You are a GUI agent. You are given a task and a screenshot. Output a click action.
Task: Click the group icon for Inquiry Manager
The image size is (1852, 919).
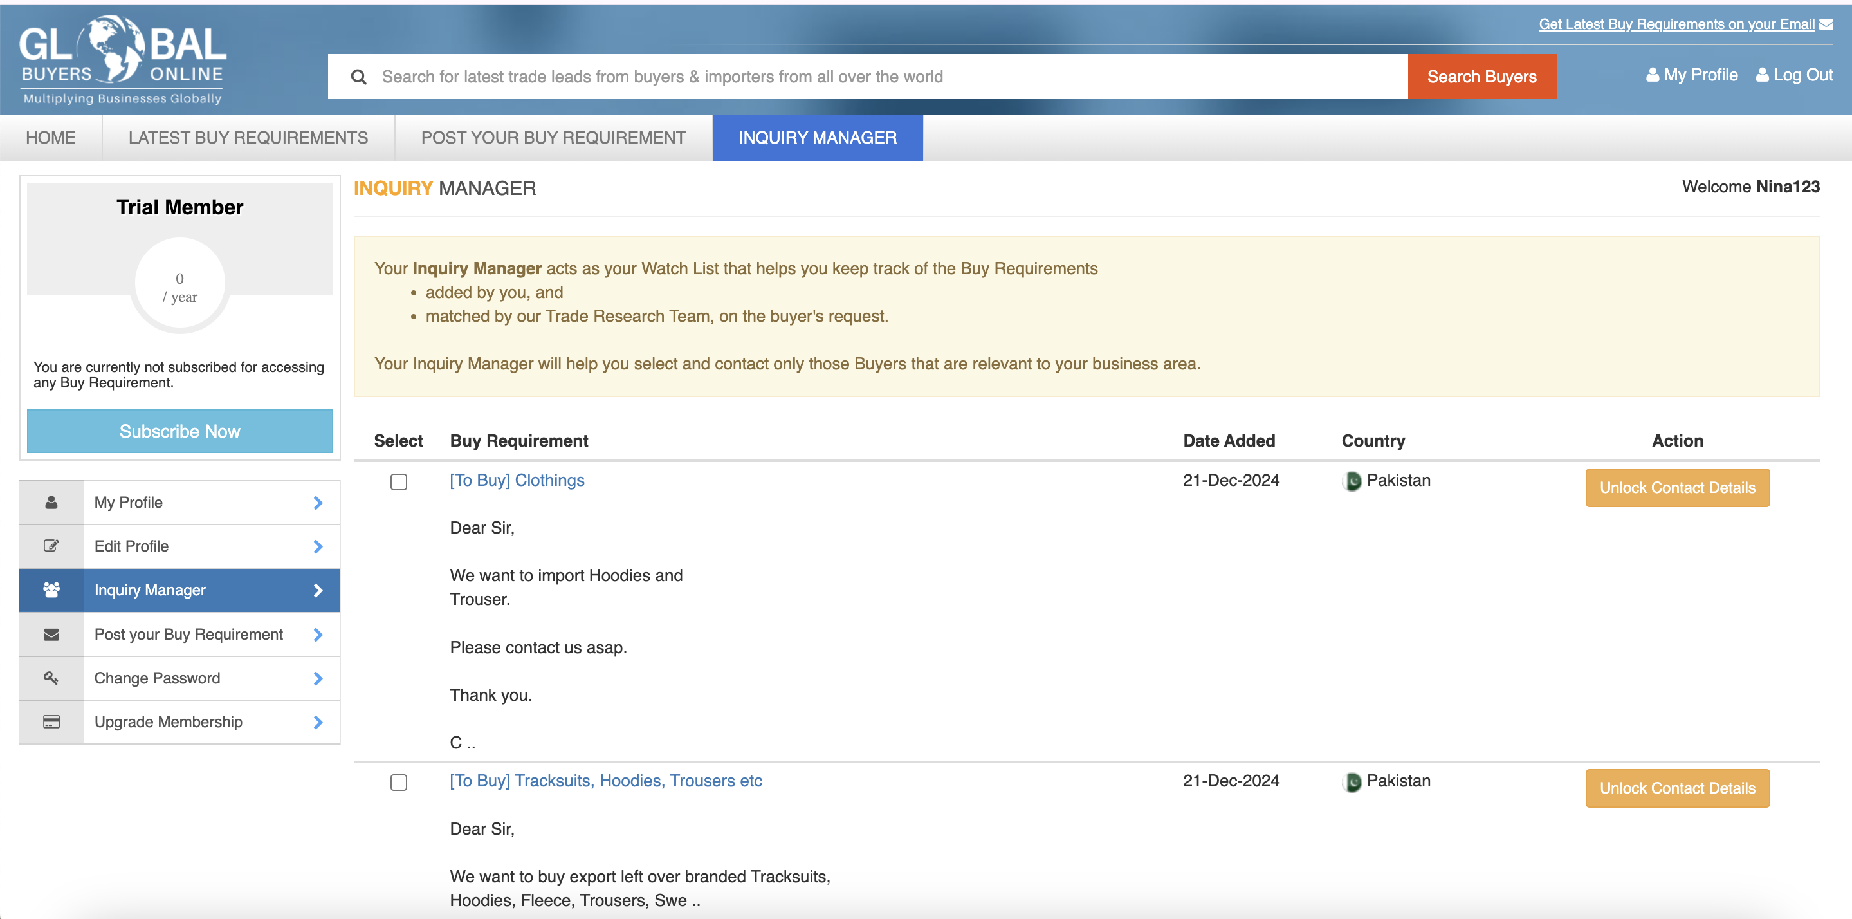click(x=51, y=589)
